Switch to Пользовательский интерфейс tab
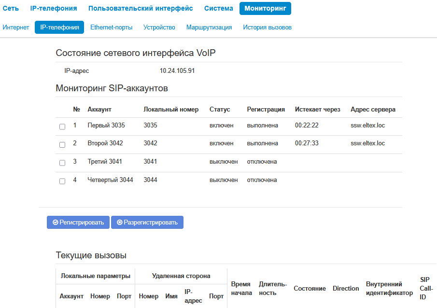 [141, 8]
